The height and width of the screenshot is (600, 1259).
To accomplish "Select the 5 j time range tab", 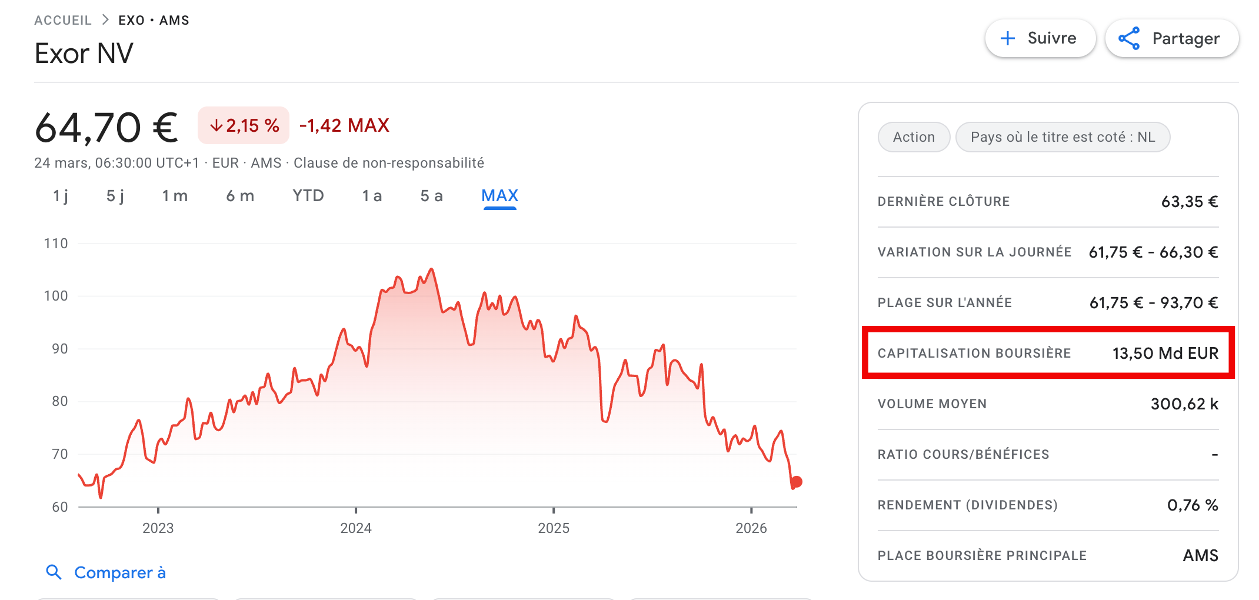I will click(x=115, y=196).
